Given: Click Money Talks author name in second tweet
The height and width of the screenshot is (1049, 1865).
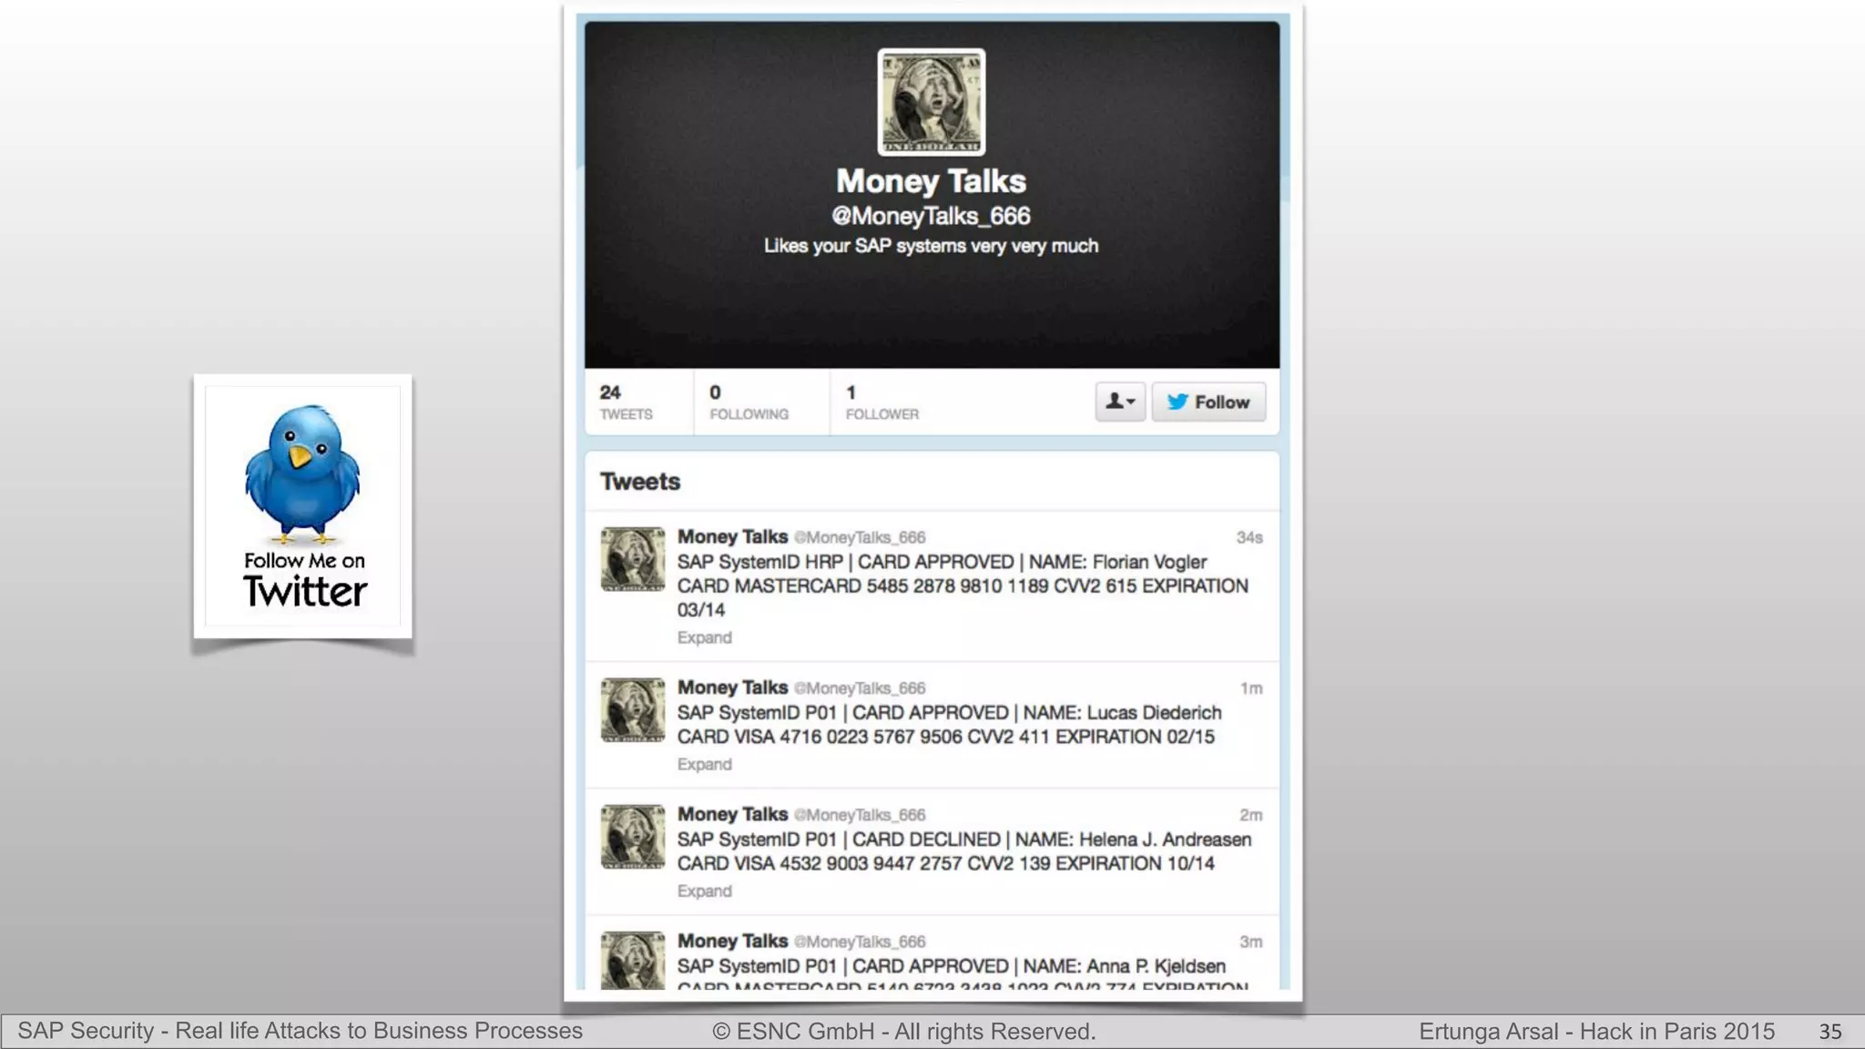Looking at the screenshot, I should click(732, 687).
